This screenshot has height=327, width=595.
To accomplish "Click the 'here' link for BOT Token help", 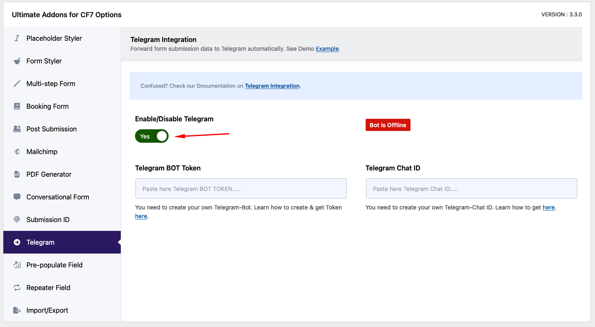I will [141, 216].
